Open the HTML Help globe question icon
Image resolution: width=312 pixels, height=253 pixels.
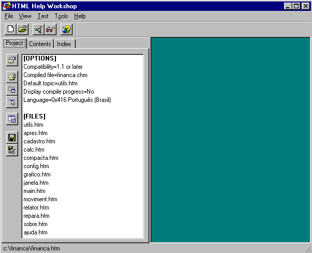pos(66,29)
